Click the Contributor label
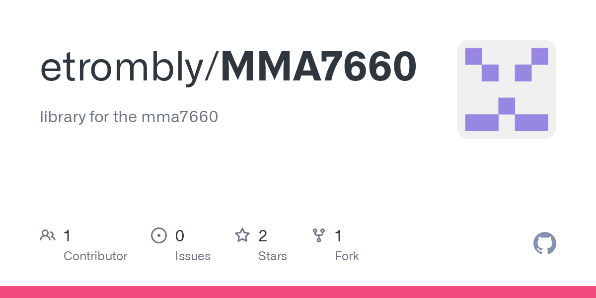This screenshot has height=298, width=596. (x=95, y=256)
